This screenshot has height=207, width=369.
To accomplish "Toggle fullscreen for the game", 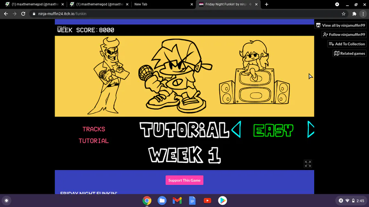I will tap(308, 164).
